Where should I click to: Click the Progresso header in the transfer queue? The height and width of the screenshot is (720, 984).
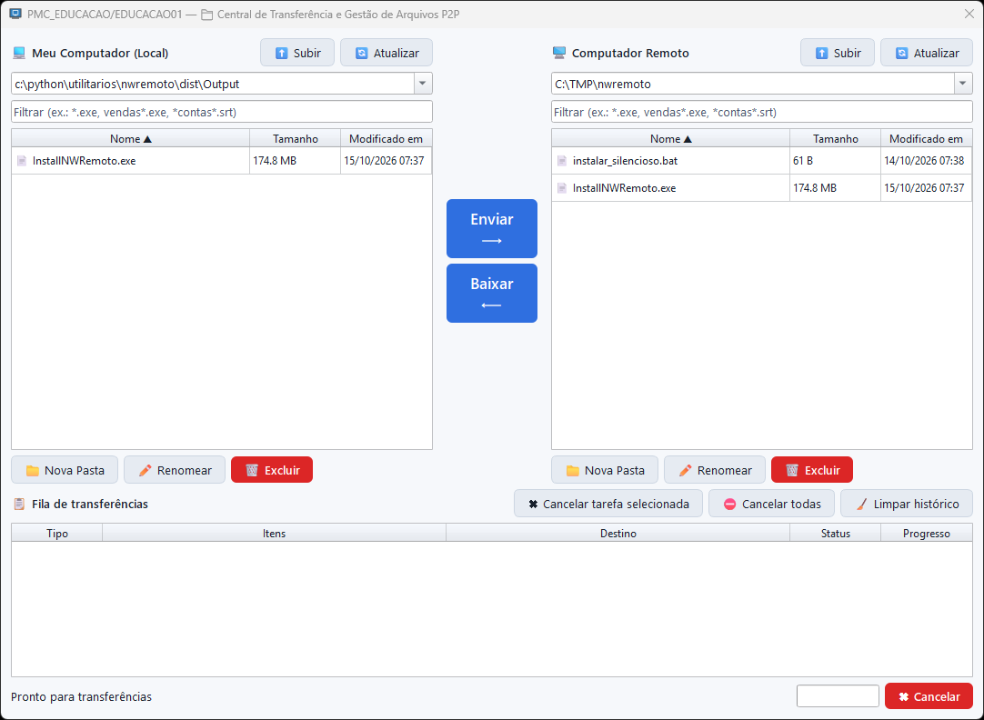[x=927, y=533]
